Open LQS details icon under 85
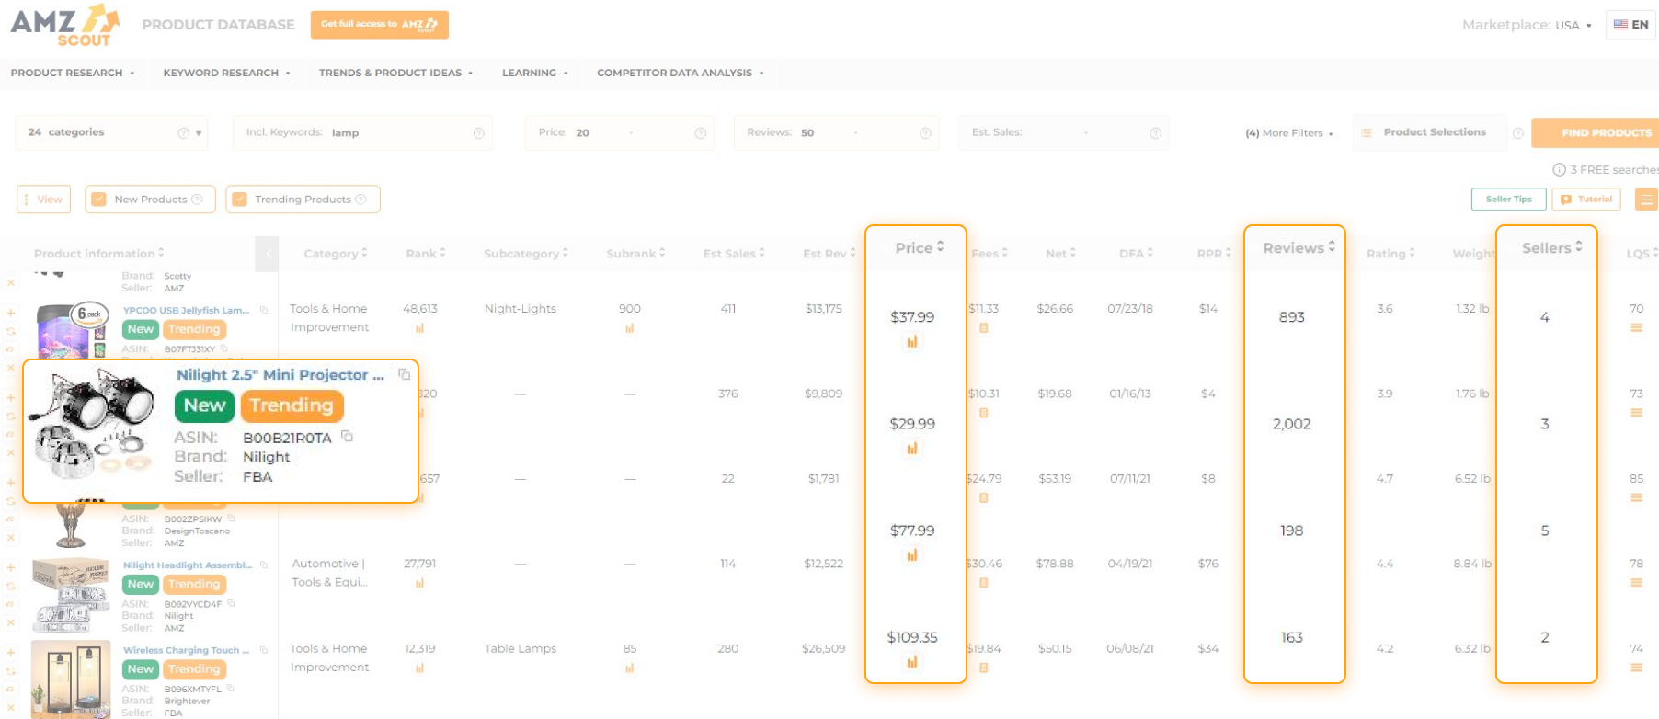The width and height of the screenshot is (1659, 719). pos(1636,498)
